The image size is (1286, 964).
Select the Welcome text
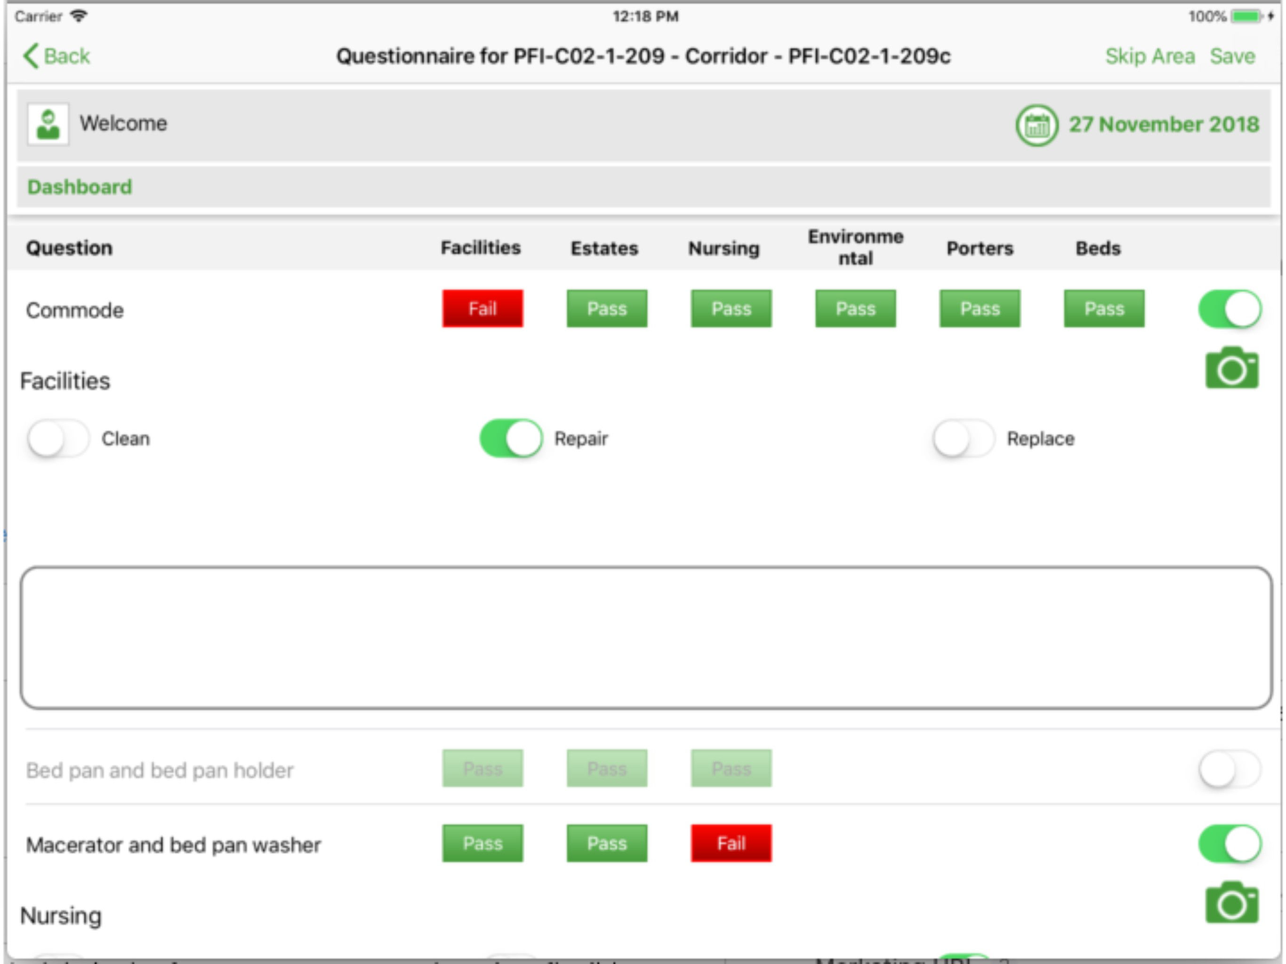[x=123, y=124]
